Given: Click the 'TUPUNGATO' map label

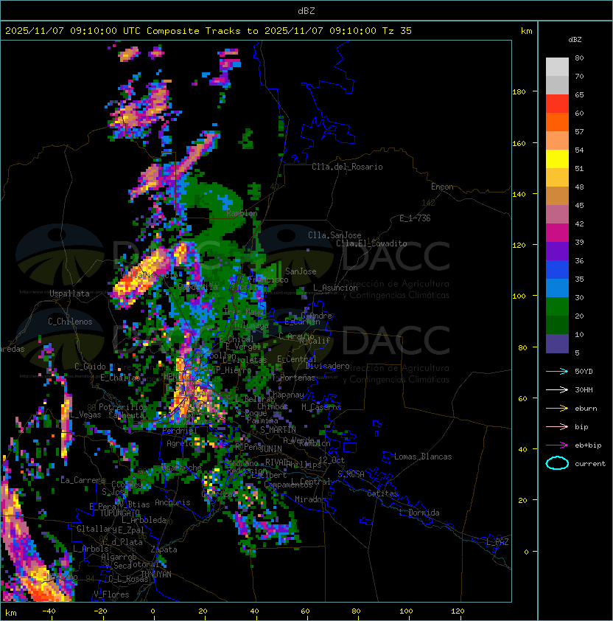Looking at the screenshot, I should point(120,513).
